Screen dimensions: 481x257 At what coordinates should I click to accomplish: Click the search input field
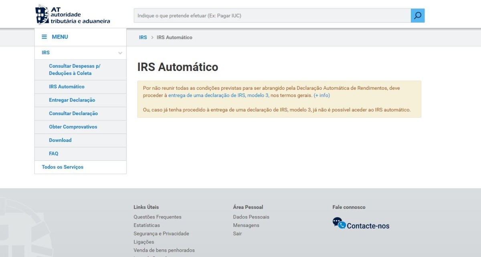(269, 15)
